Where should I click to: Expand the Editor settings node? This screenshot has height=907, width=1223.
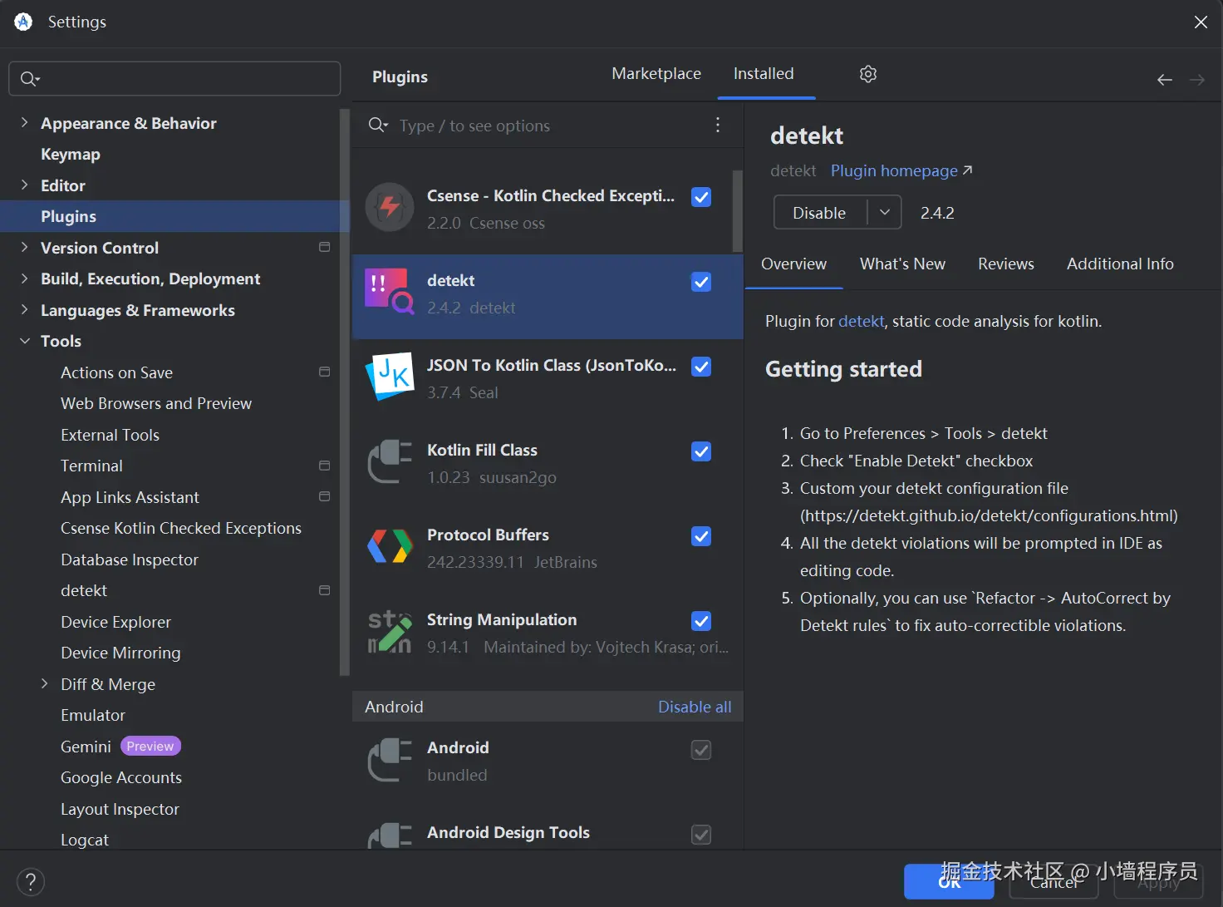(x=24, y=185)
